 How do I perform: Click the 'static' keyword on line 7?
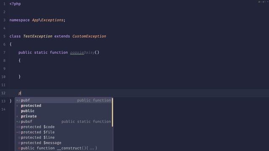41,52
